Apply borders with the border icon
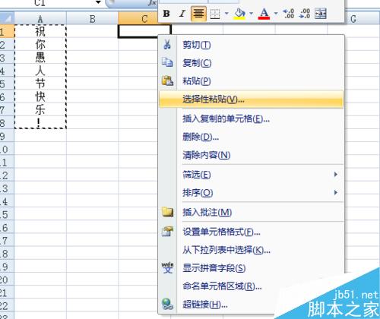This screenshot has height=319, width=380. 215,14
